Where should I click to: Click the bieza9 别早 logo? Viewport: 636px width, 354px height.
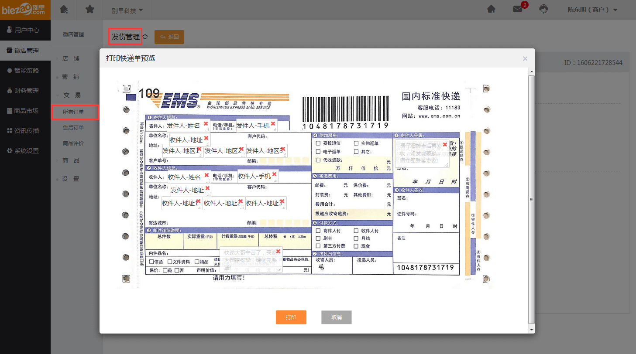(x=25, y=10)
